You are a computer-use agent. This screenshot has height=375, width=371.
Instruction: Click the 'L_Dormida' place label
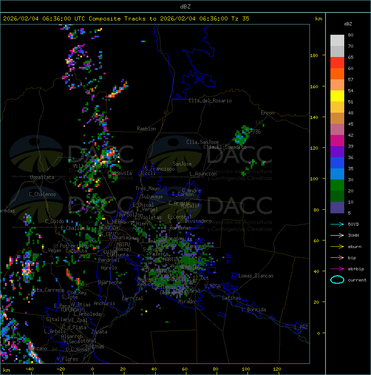click(x=254, y=310)
